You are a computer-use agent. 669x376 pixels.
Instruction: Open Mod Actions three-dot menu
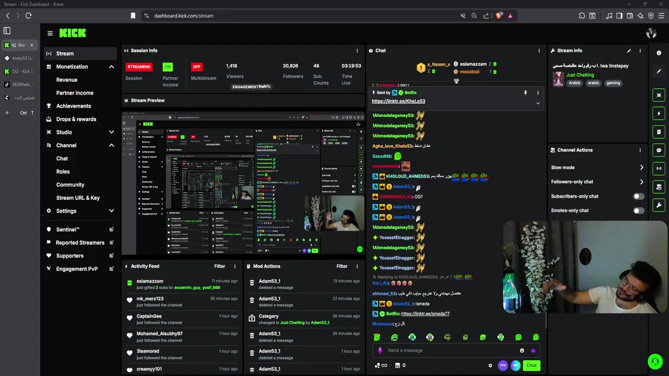tap(357, 266)
